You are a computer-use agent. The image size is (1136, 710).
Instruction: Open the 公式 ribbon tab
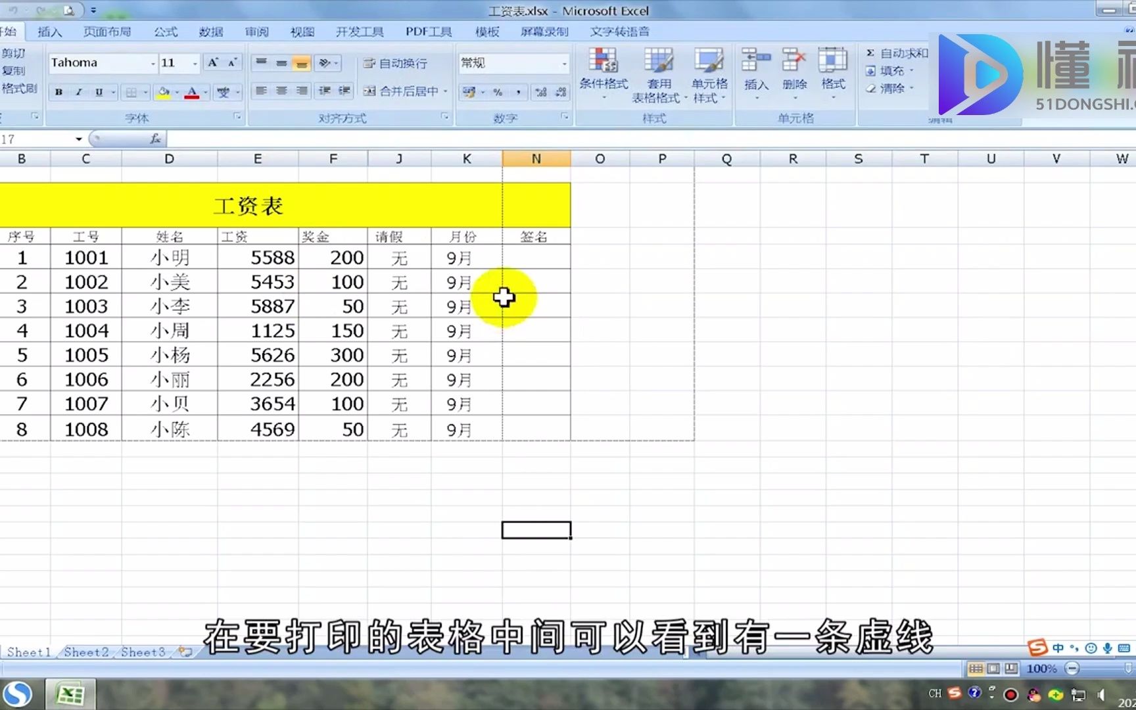(x=166, y=32)
